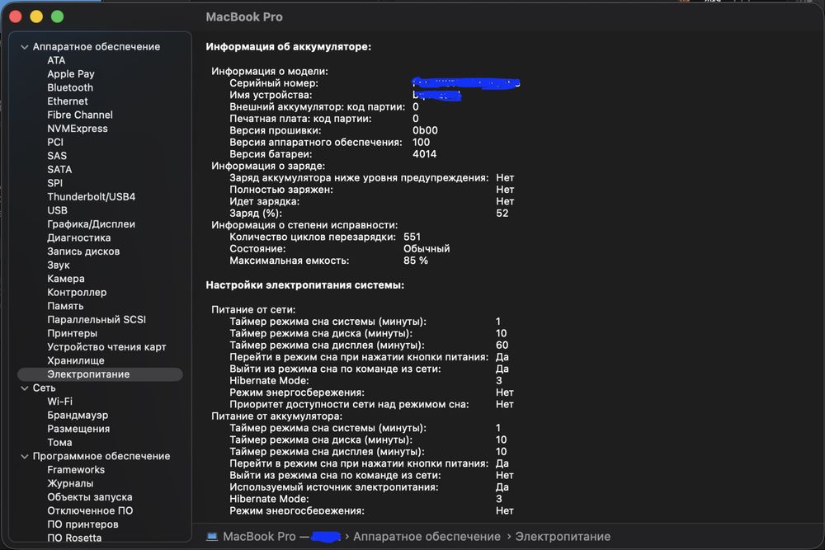825x550 pixels.
Task: Select Диагностика in the sidebar
Action: (x=79, y=238)
